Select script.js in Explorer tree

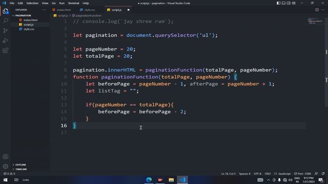click(x=29, y=25)
